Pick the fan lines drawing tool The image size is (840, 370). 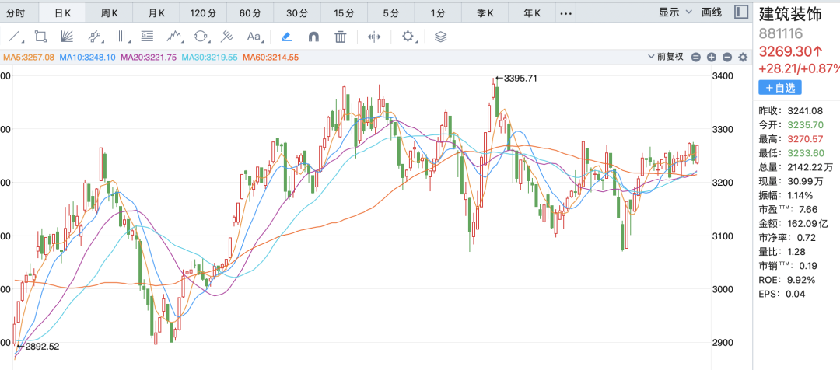(x=67, y=37)
